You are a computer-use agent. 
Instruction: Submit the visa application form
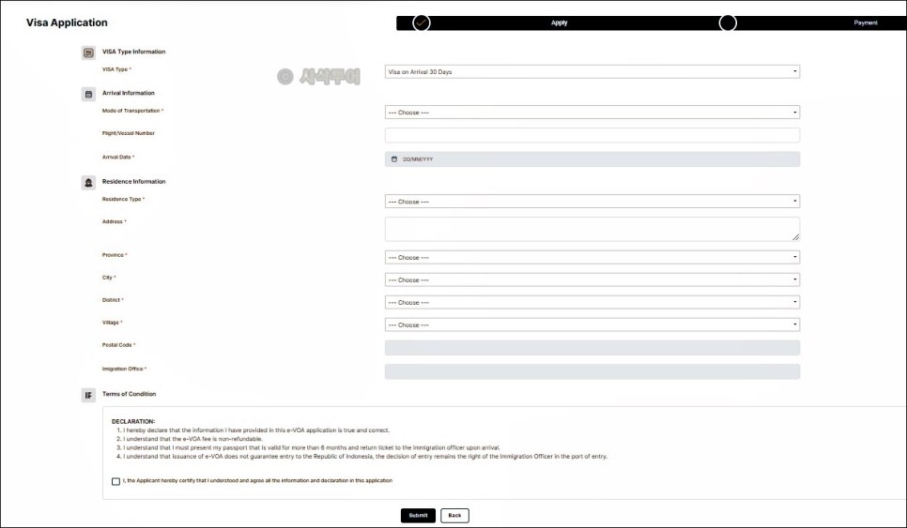(418, 515)
